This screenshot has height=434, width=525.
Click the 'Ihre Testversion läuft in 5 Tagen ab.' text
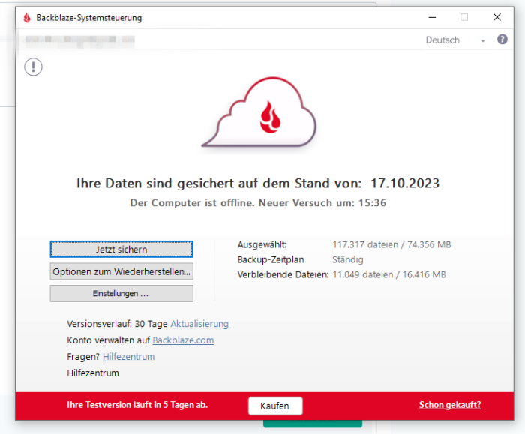pos(137,405)
